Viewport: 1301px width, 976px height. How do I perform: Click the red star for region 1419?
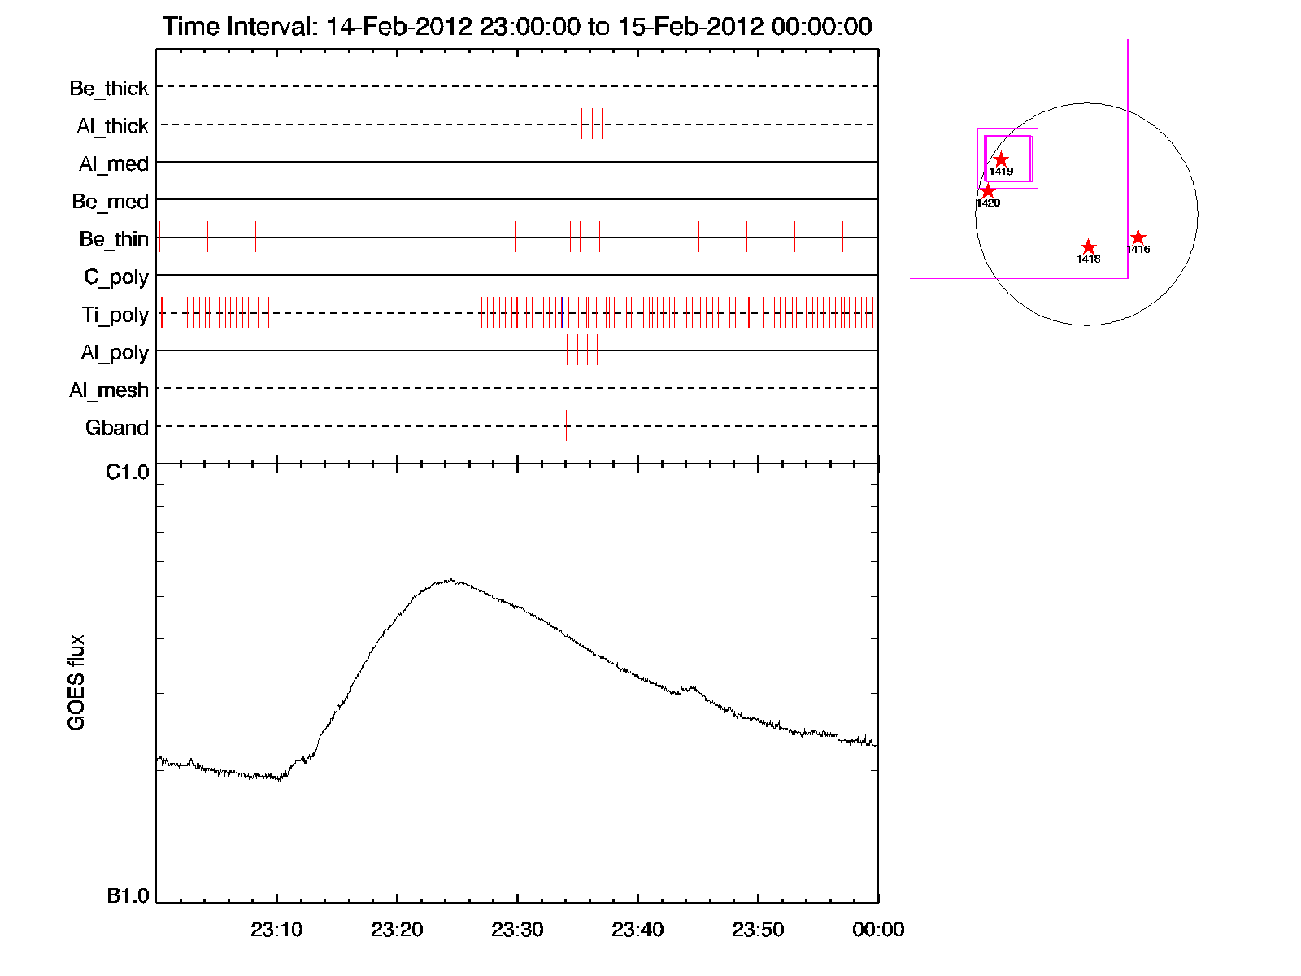(x=1001, y=160)
